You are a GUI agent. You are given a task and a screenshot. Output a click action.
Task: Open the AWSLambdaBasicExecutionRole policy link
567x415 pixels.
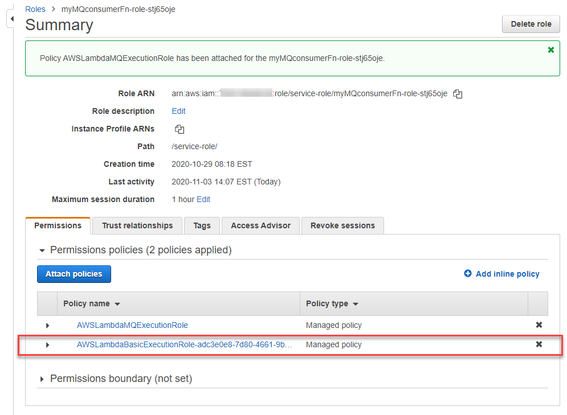[x=184, y=344]
